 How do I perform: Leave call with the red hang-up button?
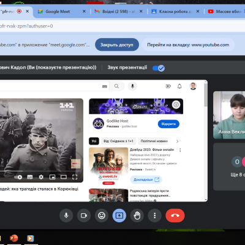coord(175,216)
